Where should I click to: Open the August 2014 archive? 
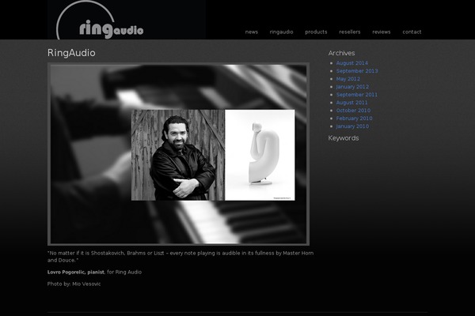click(352, 63)
